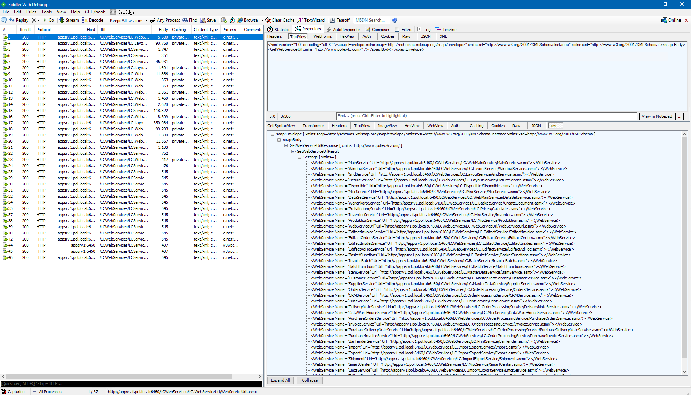
Task: Toggle the All Processes filter in status bar
Action: coord(47,392)
